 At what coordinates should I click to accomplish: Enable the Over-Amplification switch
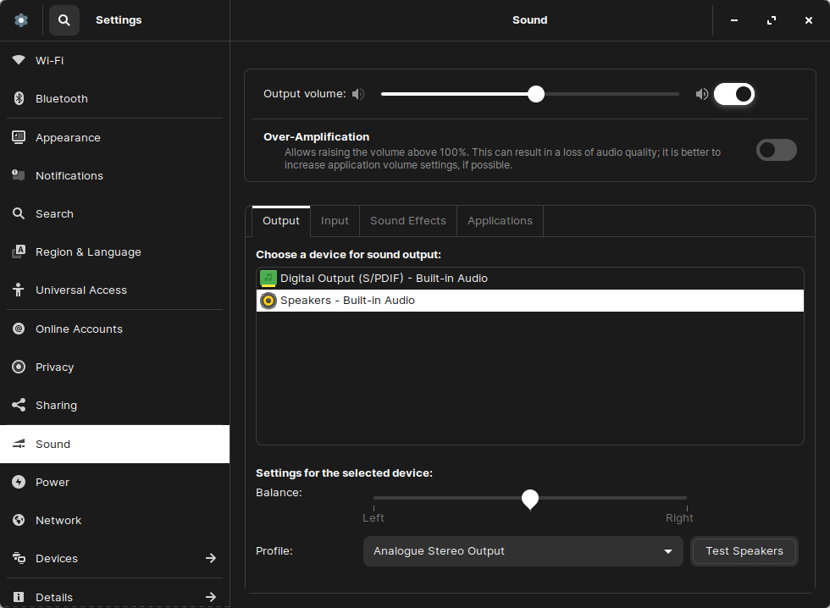(x=776, y=150)
